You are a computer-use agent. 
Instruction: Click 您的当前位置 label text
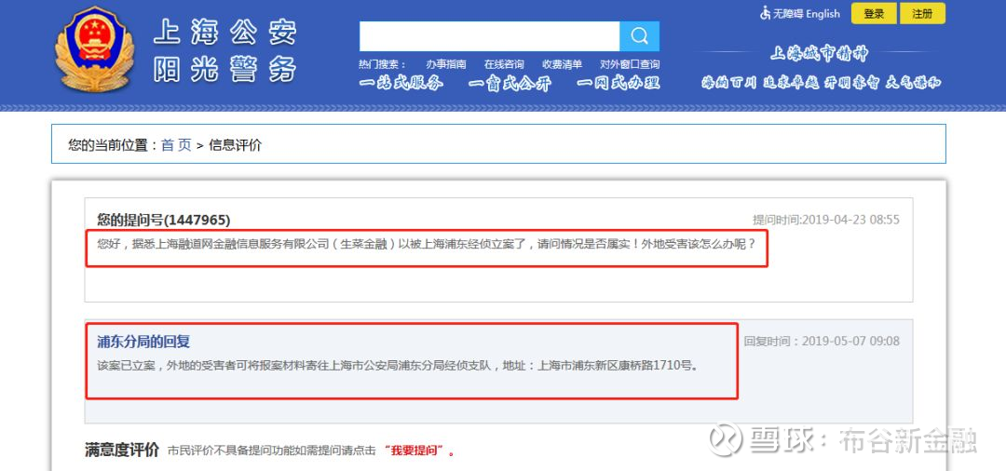point(108,145)
